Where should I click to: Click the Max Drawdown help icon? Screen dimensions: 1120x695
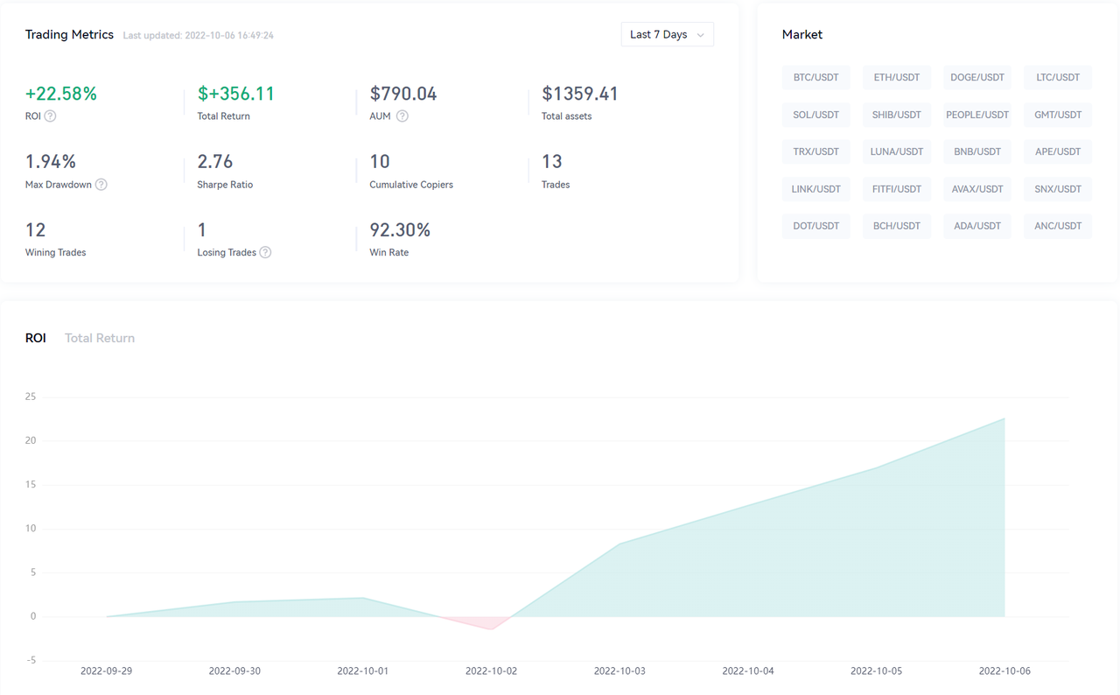pyautogui.click(x=101, y=185)
